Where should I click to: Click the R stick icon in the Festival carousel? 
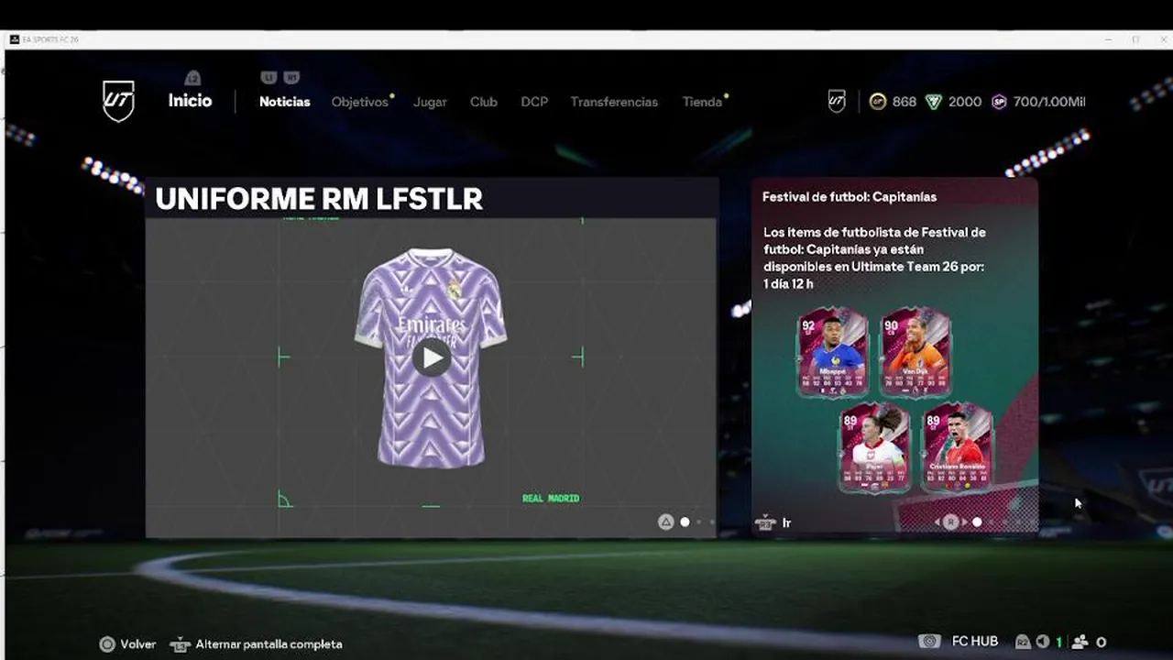point(951,522)
